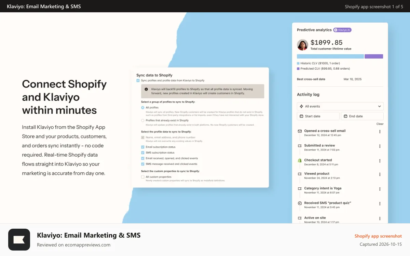Click Received SMS "product quiz" event title

click(328, 203)
